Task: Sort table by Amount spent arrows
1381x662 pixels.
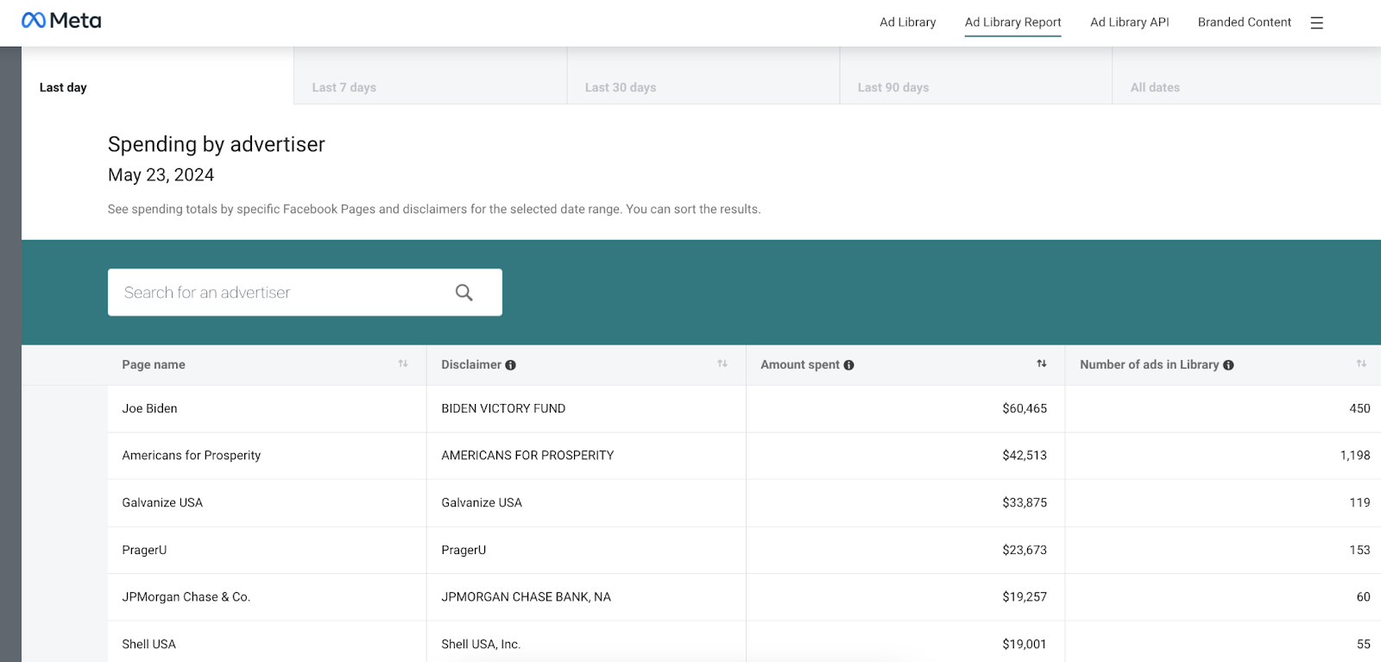Action: tap(1042, 364)
